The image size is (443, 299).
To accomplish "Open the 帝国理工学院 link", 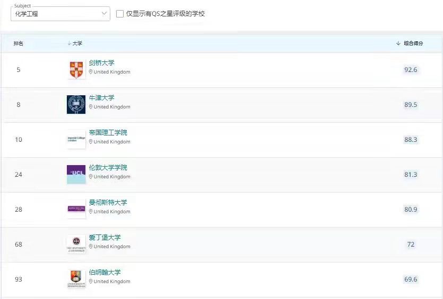I will click(108, 132).
